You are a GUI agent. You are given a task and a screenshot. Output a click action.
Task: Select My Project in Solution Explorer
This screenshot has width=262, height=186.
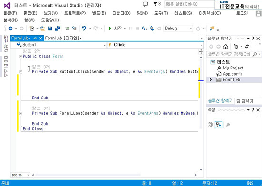pos(233,68)
